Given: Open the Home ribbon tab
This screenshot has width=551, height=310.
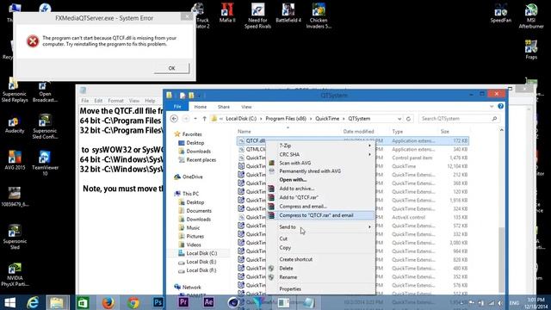Looking at the screenshot, I should point(201,107).
